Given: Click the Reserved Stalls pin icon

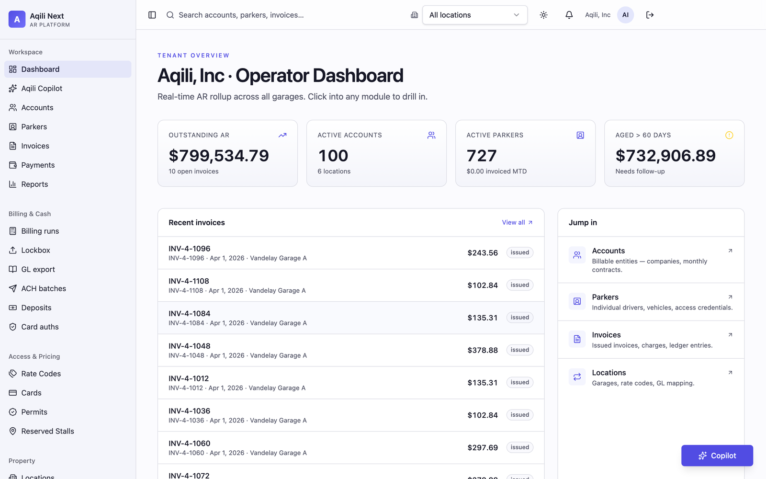Looking at the screenshot, I should coord(13,431).
